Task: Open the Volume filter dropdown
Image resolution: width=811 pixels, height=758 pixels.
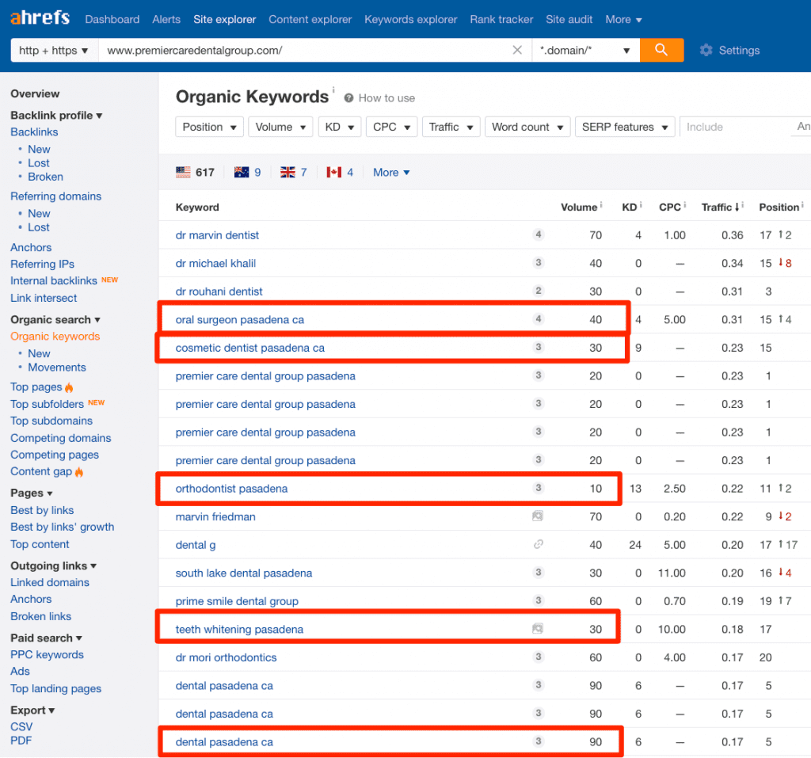Action: coord(280,127)
